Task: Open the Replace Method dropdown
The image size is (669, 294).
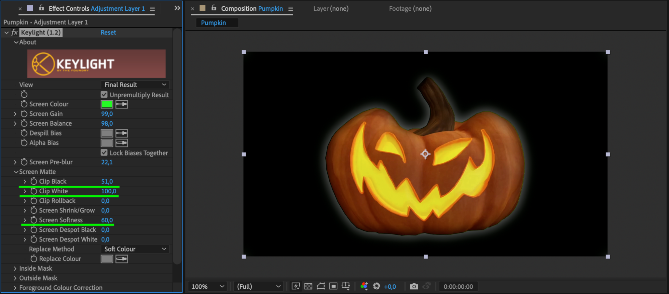Action: pyautogui.click(x=135, y=249)
